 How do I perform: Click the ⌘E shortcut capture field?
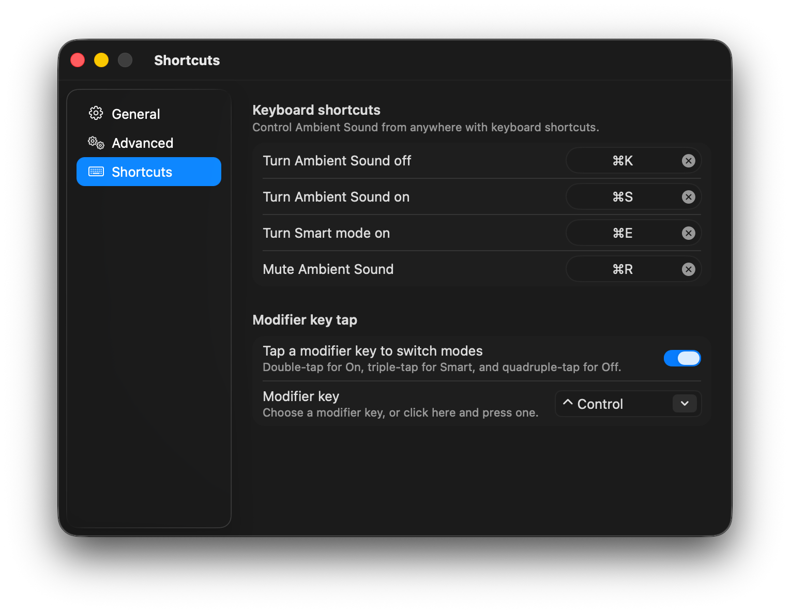(623, 233)
